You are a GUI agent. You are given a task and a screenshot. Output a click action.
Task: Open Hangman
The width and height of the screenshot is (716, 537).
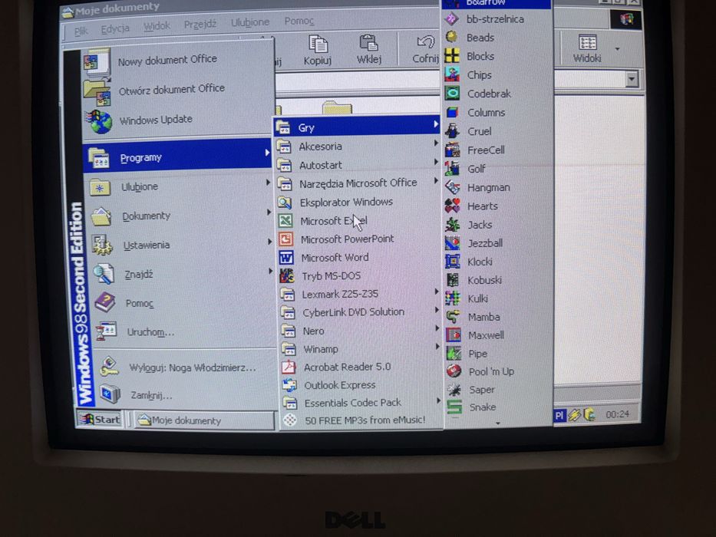coord(497,187)
